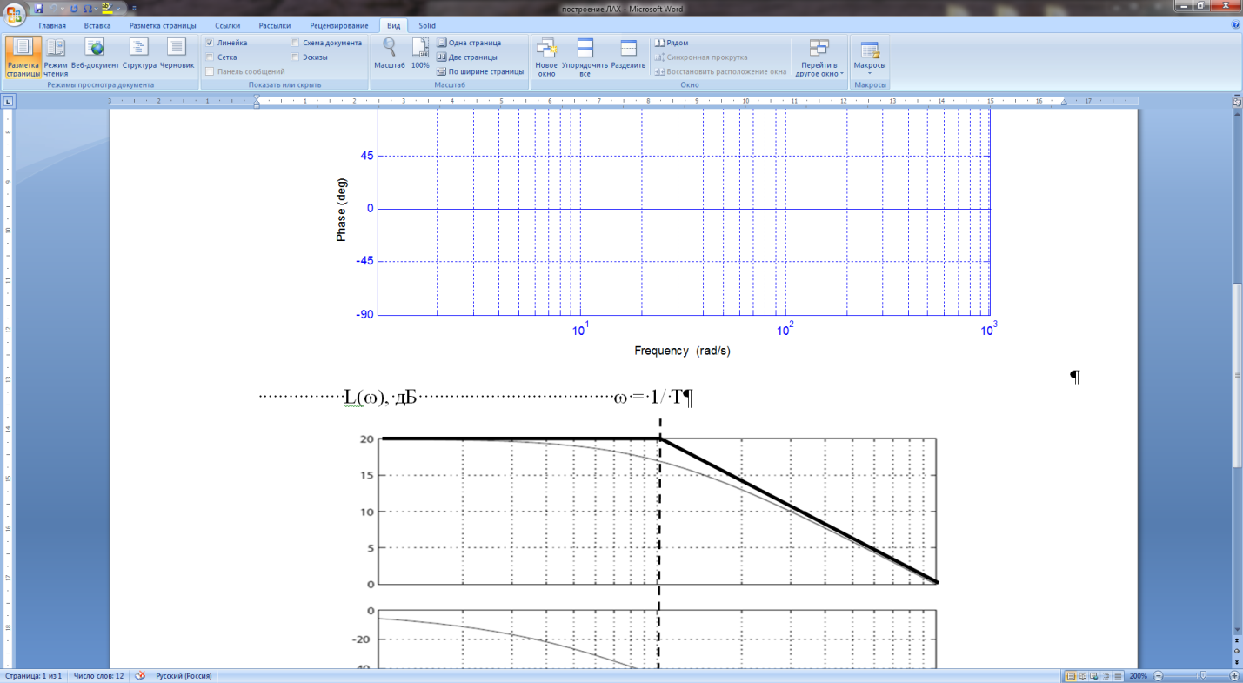
Task: Select Print Layout view in status bar
Action: point(1071,676)
